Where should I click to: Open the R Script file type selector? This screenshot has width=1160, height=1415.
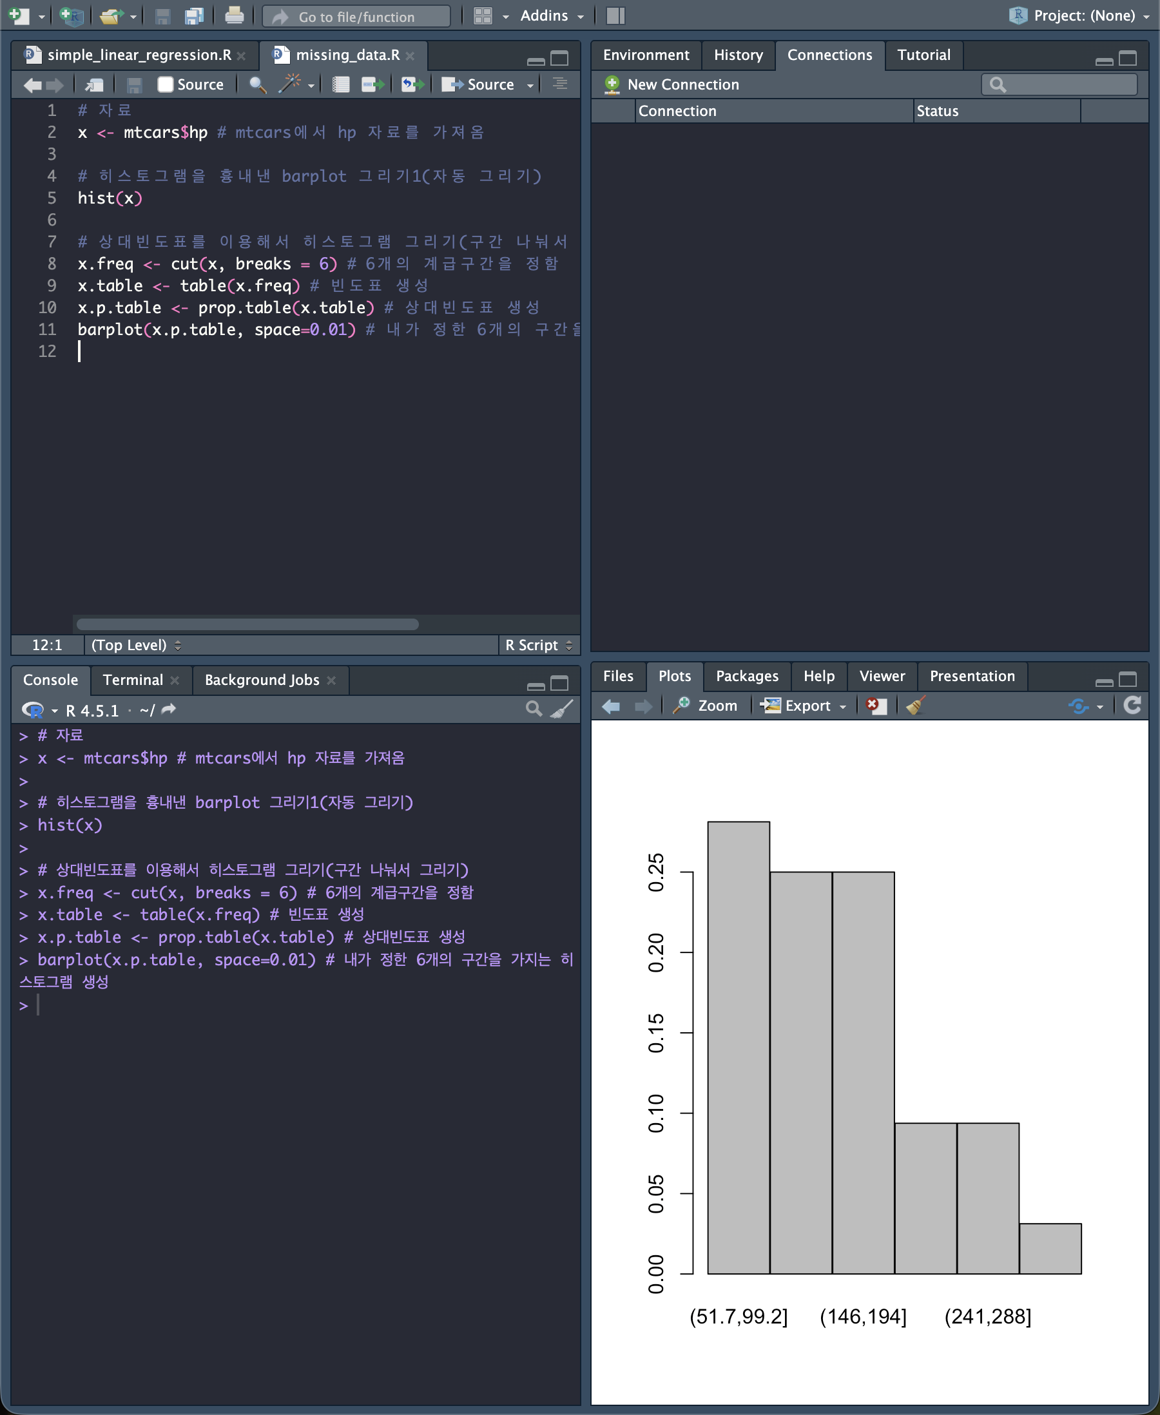(x=538, y=645)
